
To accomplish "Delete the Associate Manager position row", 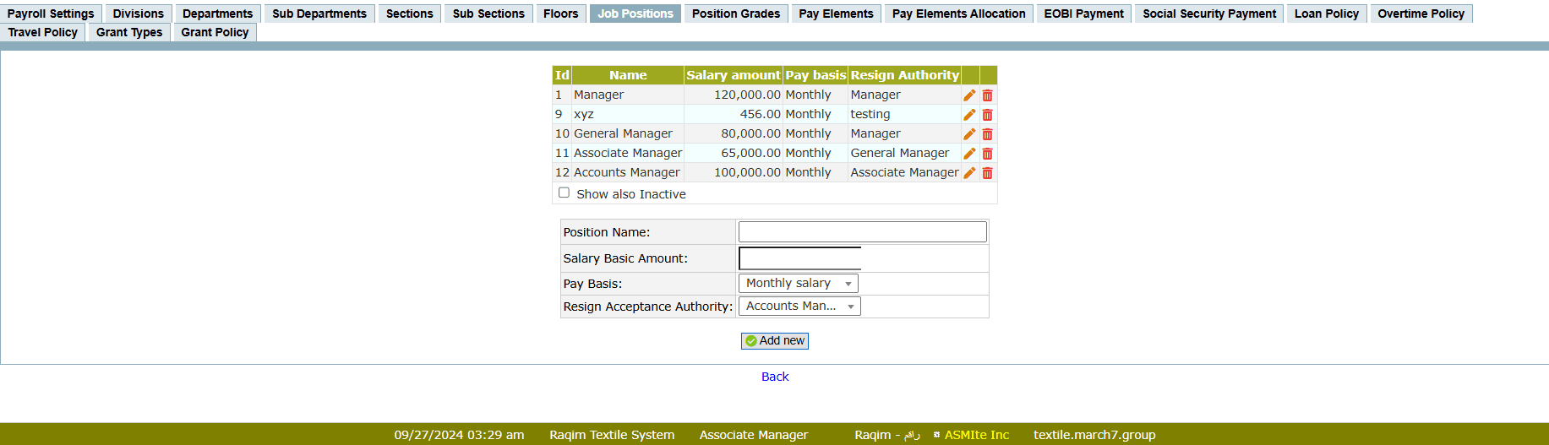I will point(987,154).
